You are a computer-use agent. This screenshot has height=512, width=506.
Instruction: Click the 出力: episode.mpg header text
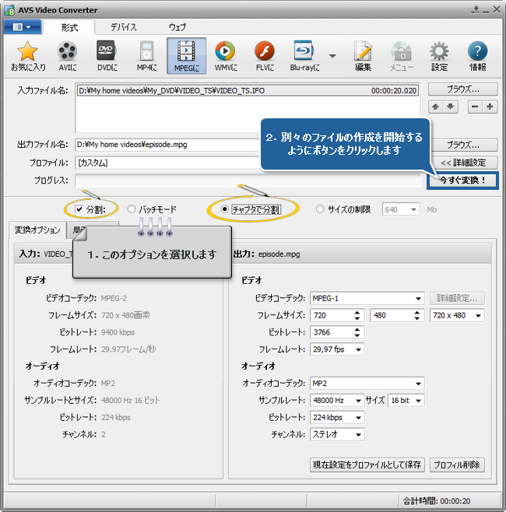266,254
